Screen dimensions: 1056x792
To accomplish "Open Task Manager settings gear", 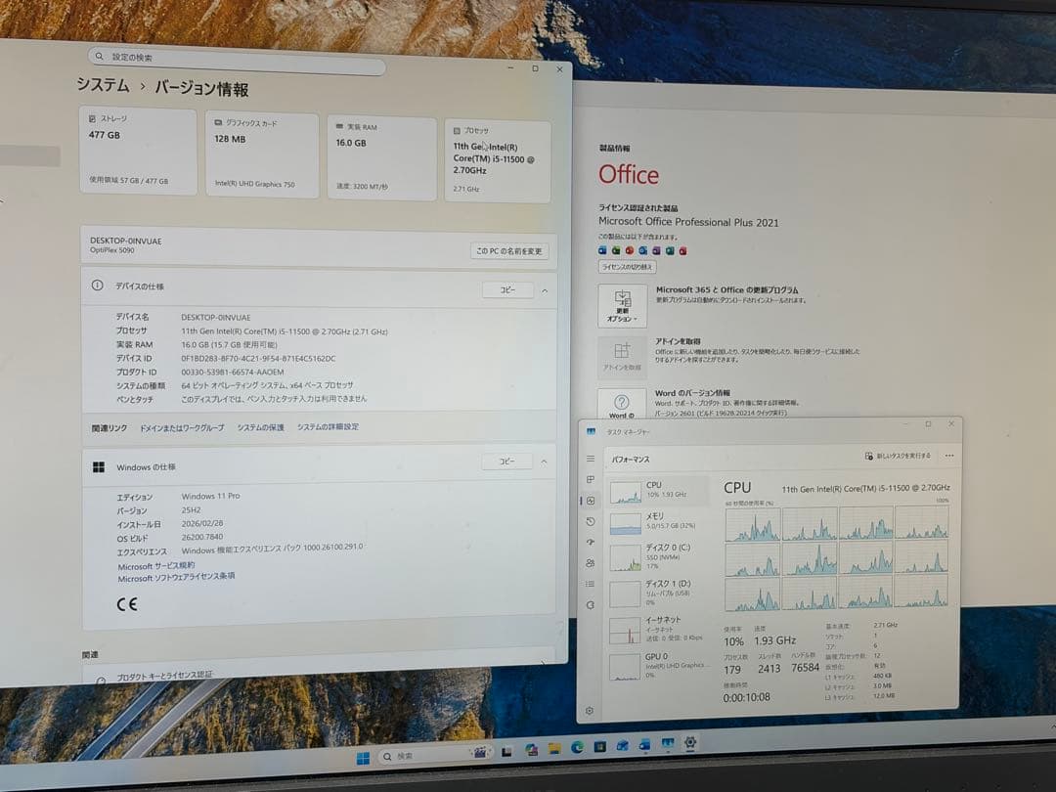I will pyautogui.click(x=590, y=711).
